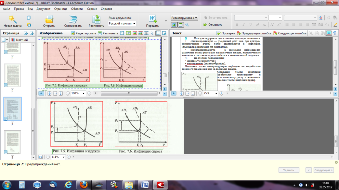Toggle the dashed selection rectangle tool in image panel
Viewport: 339px width, 190px height.
click(158, 33)
